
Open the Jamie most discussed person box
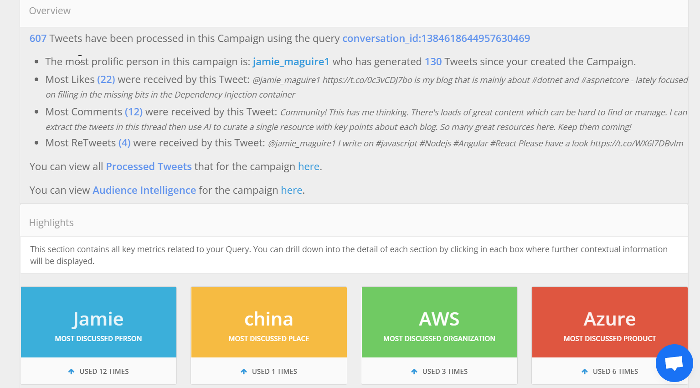[98, 322]
